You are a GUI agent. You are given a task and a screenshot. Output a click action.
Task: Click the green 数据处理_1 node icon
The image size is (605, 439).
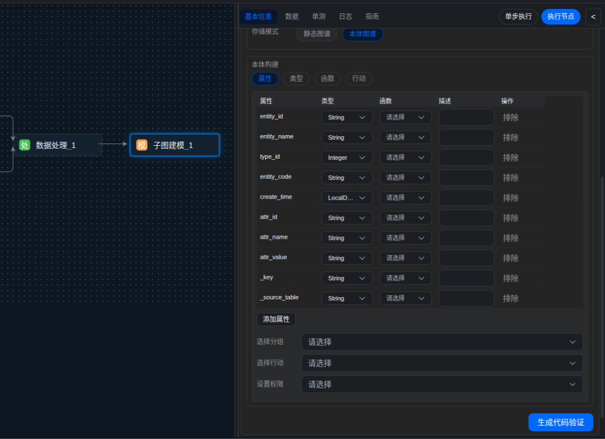click(x=24, y=145)
